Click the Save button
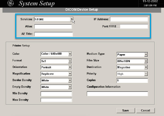The width and height of the screenshot is (164, 116). (x=126, y=111)
